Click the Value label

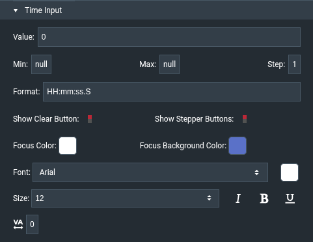(x=23, y=37)
